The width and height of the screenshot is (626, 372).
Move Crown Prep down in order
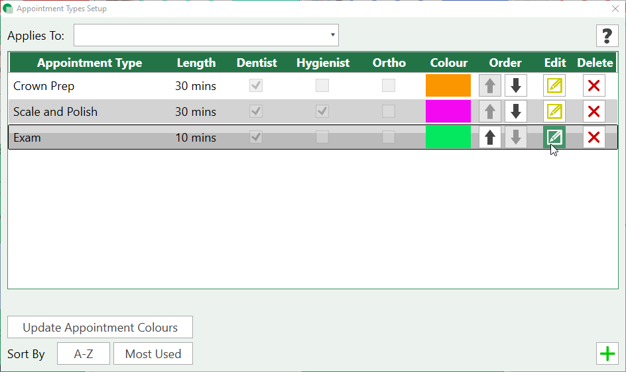516,86
